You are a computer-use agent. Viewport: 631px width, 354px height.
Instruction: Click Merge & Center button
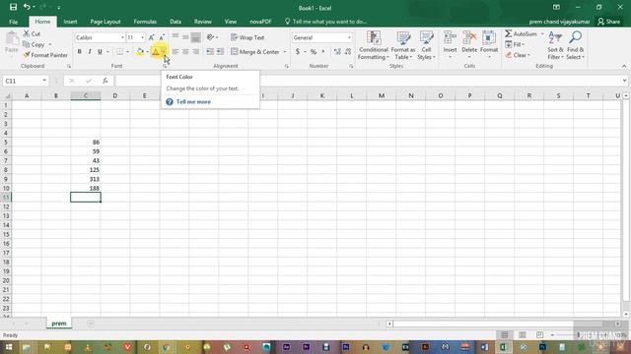pos(255,52)
